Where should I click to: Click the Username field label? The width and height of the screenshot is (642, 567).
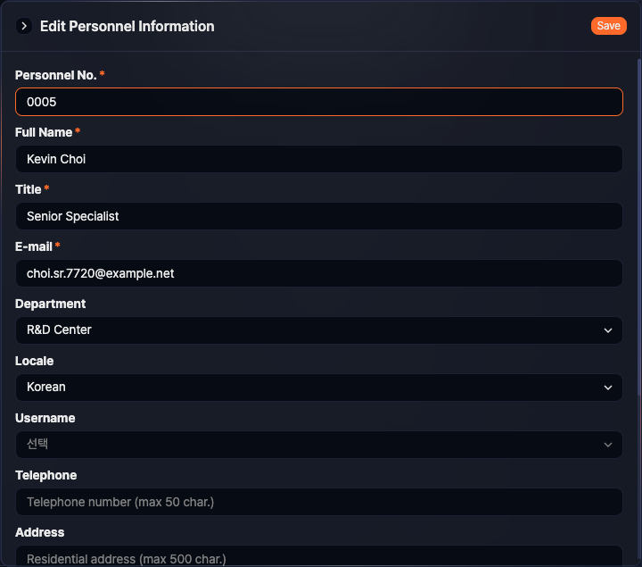(x=45, y=418)
